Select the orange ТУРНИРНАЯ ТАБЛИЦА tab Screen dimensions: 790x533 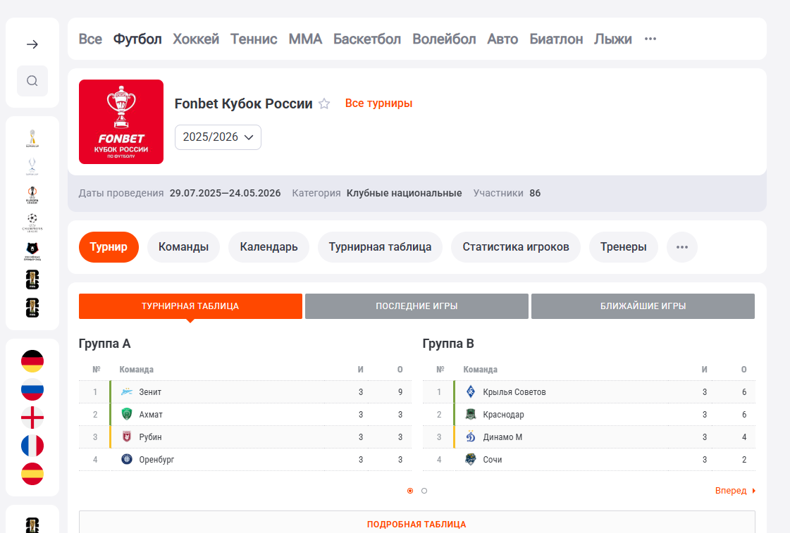pos(190,306)
